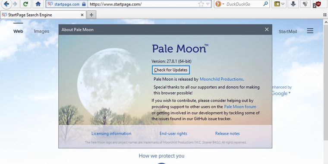The width and height of the screenshot is (328, 164).
Task: Click the Forward arrow button
Action: [x=15, y=4]
